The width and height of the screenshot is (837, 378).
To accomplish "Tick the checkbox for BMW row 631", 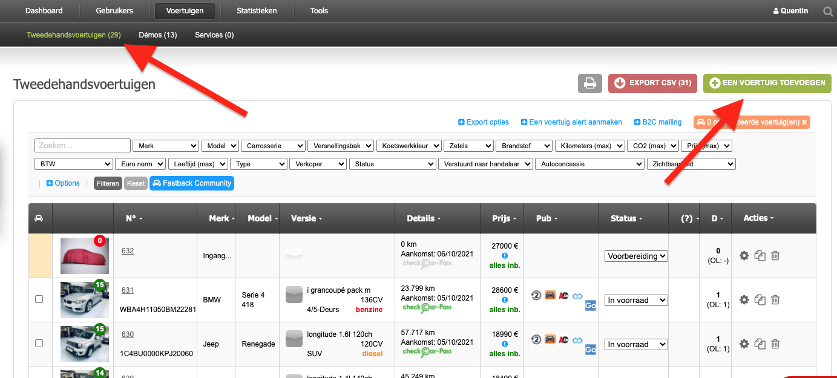I will (x=39, y=299).
